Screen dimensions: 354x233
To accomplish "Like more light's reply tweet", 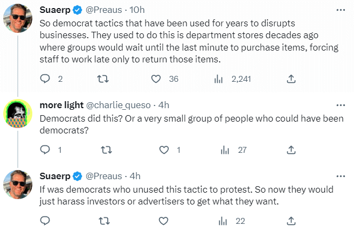I will 164,150.
